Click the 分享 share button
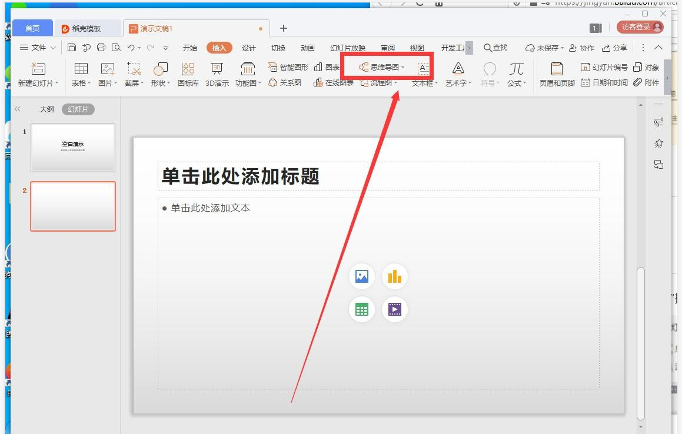 coord(615,48)
